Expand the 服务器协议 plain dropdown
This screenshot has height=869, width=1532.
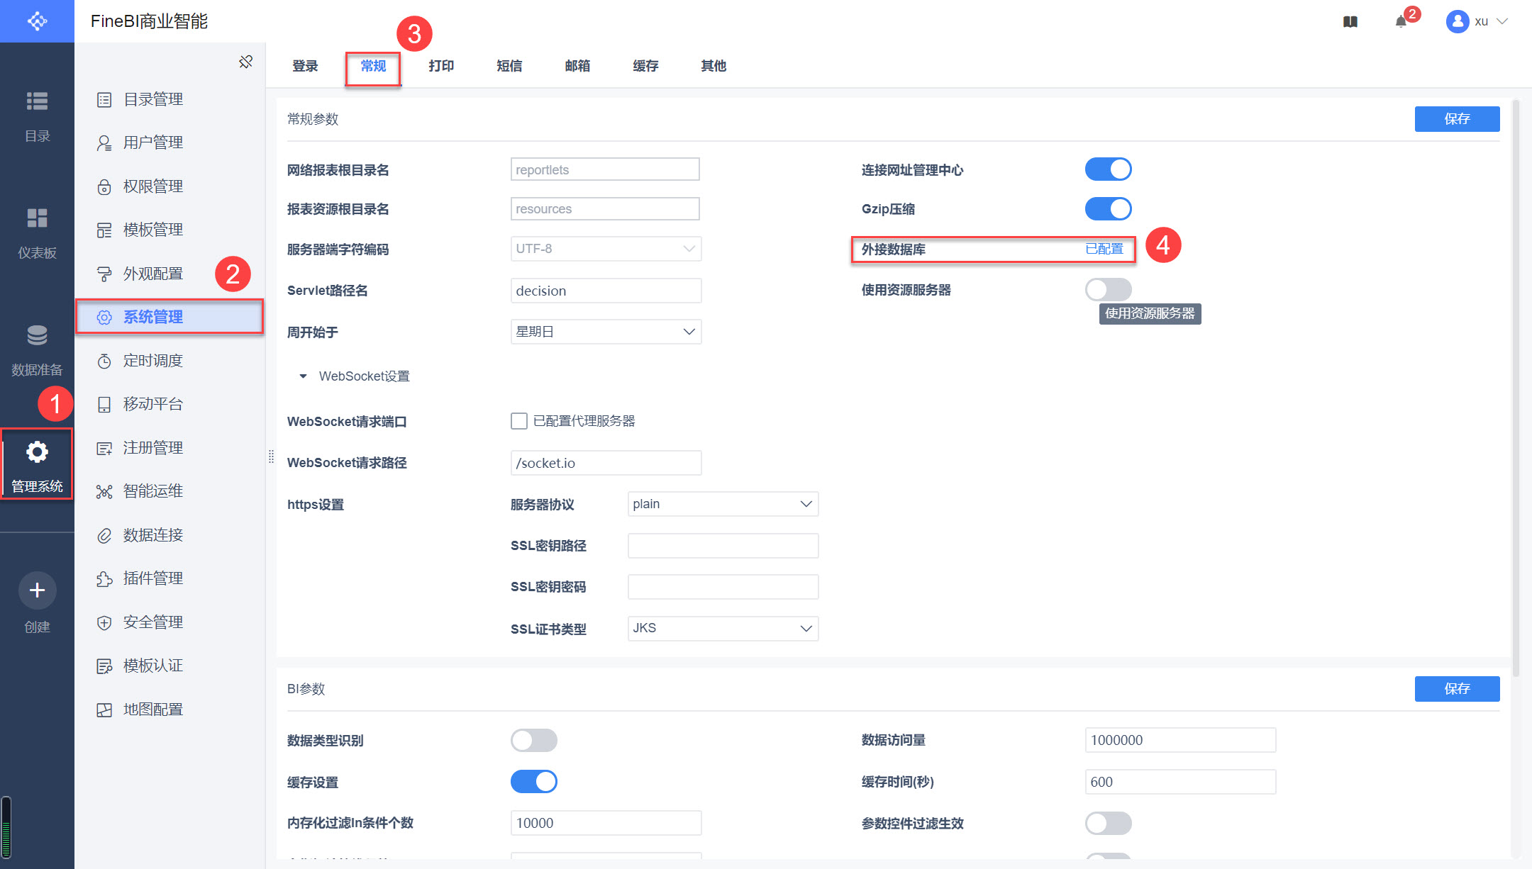coord(722,504)
